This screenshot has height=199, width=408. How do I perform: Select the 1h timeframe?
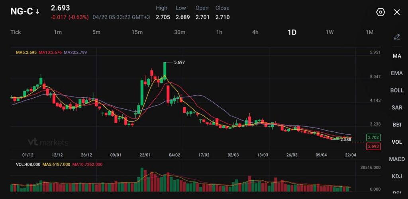219,32
